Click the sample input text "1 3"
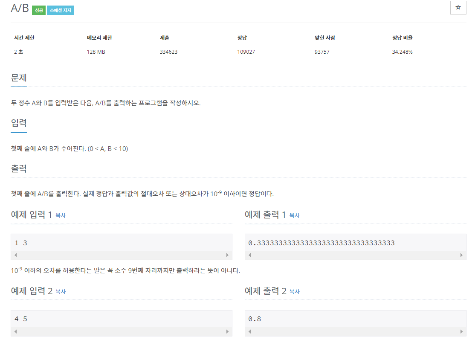475x339 pixels. click(x=21, y=243)
